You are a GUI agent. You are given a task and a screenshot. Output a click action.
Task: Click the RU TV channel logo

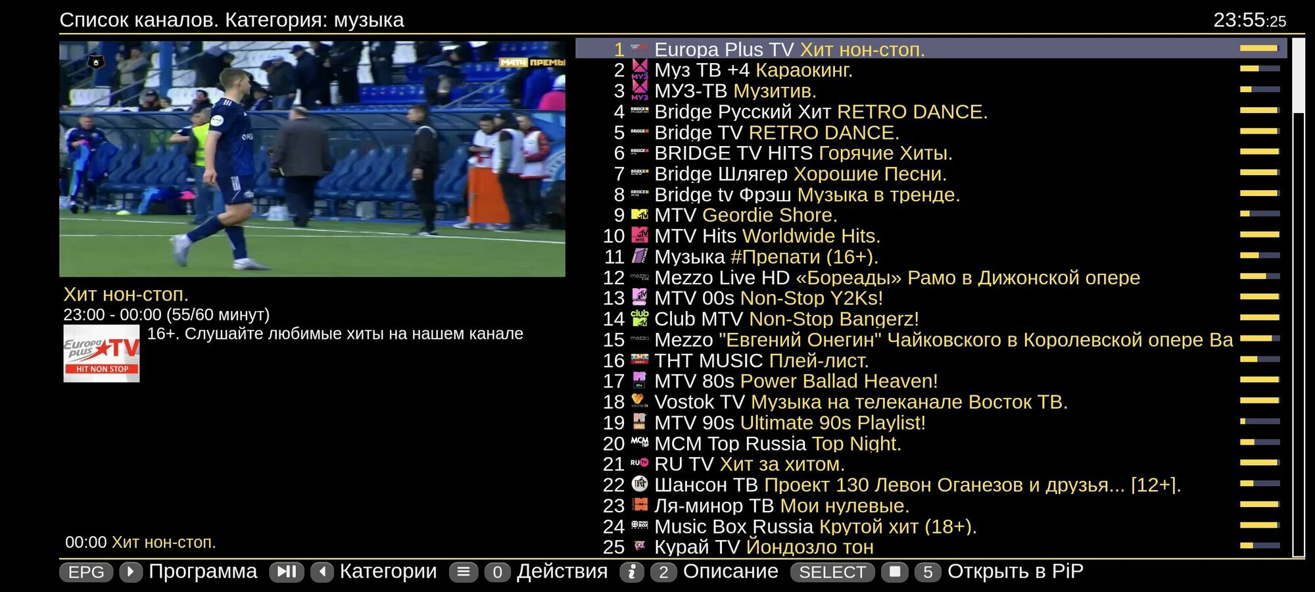point(639,463)
